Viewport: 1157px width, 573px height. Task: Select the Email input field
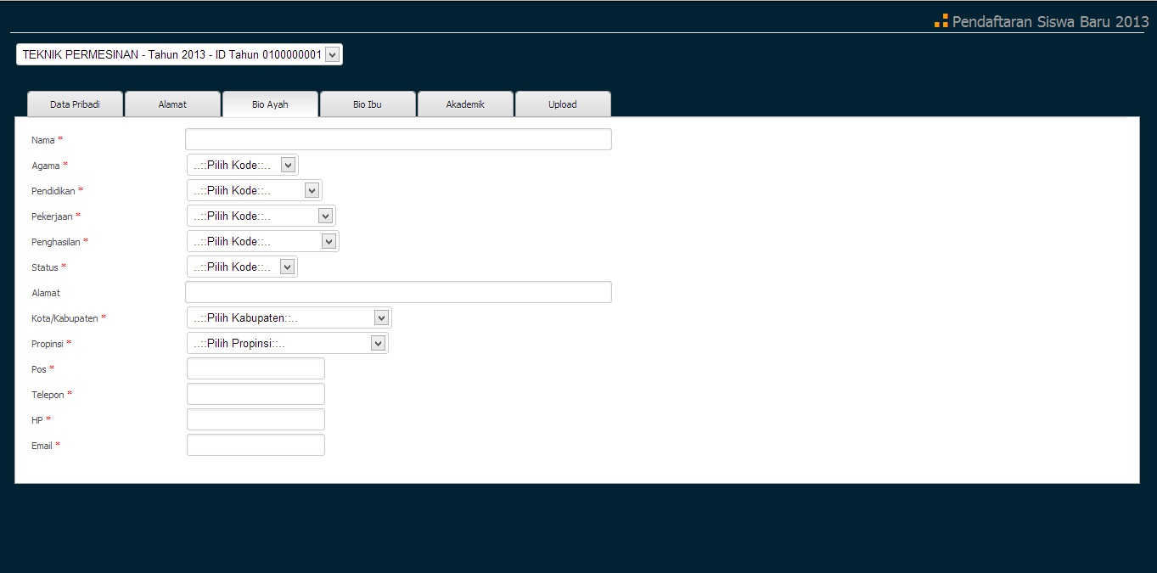coord(256,445)
